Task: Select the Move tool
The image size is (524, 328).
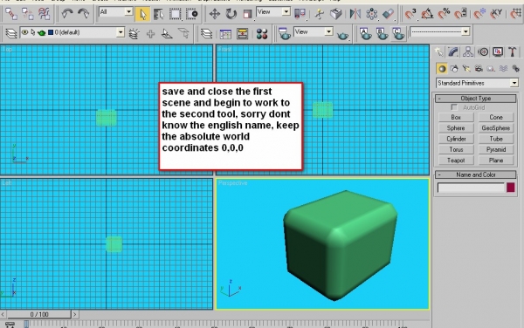Action: click(214, 14)
